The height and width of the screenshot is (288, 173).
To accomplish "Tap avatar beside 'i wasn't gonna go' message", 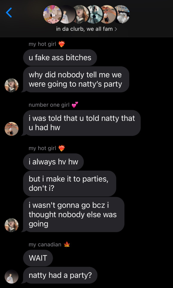I will (x=12, y=225).
